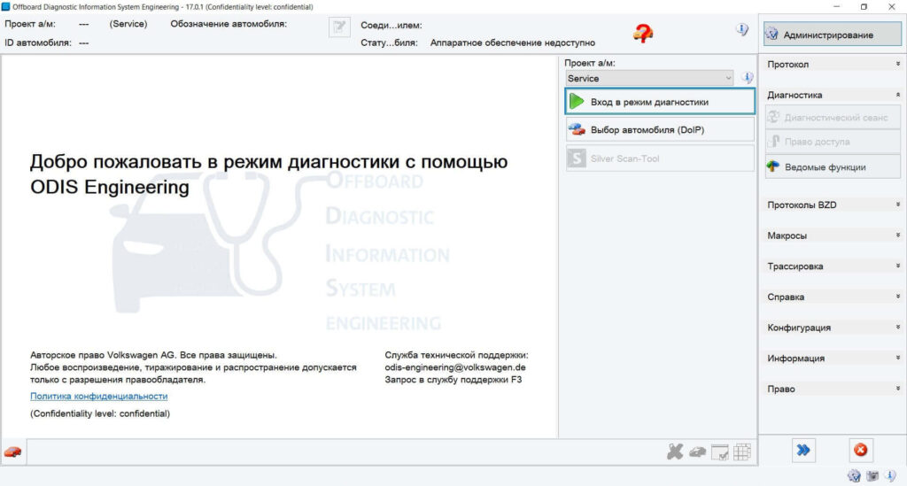The width and height of the screenshot is (907, 486).
Task: Click the info icon next to Service dropdown
Action: (748, 77)
